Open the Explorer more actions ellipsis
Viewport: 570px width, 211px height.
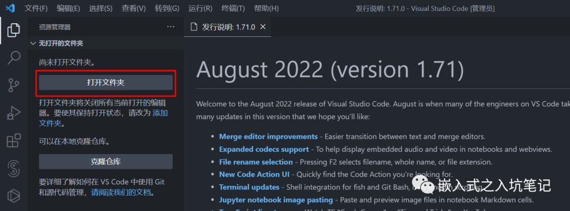click(x=170, y=27)
